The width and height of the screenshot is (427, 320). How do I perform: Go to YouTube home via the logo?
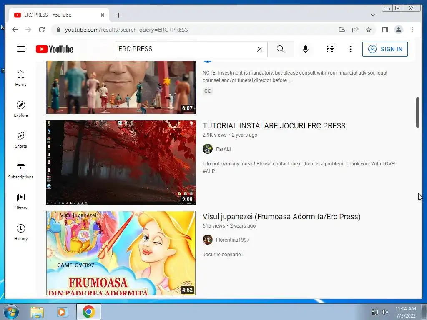coord(55,49)
